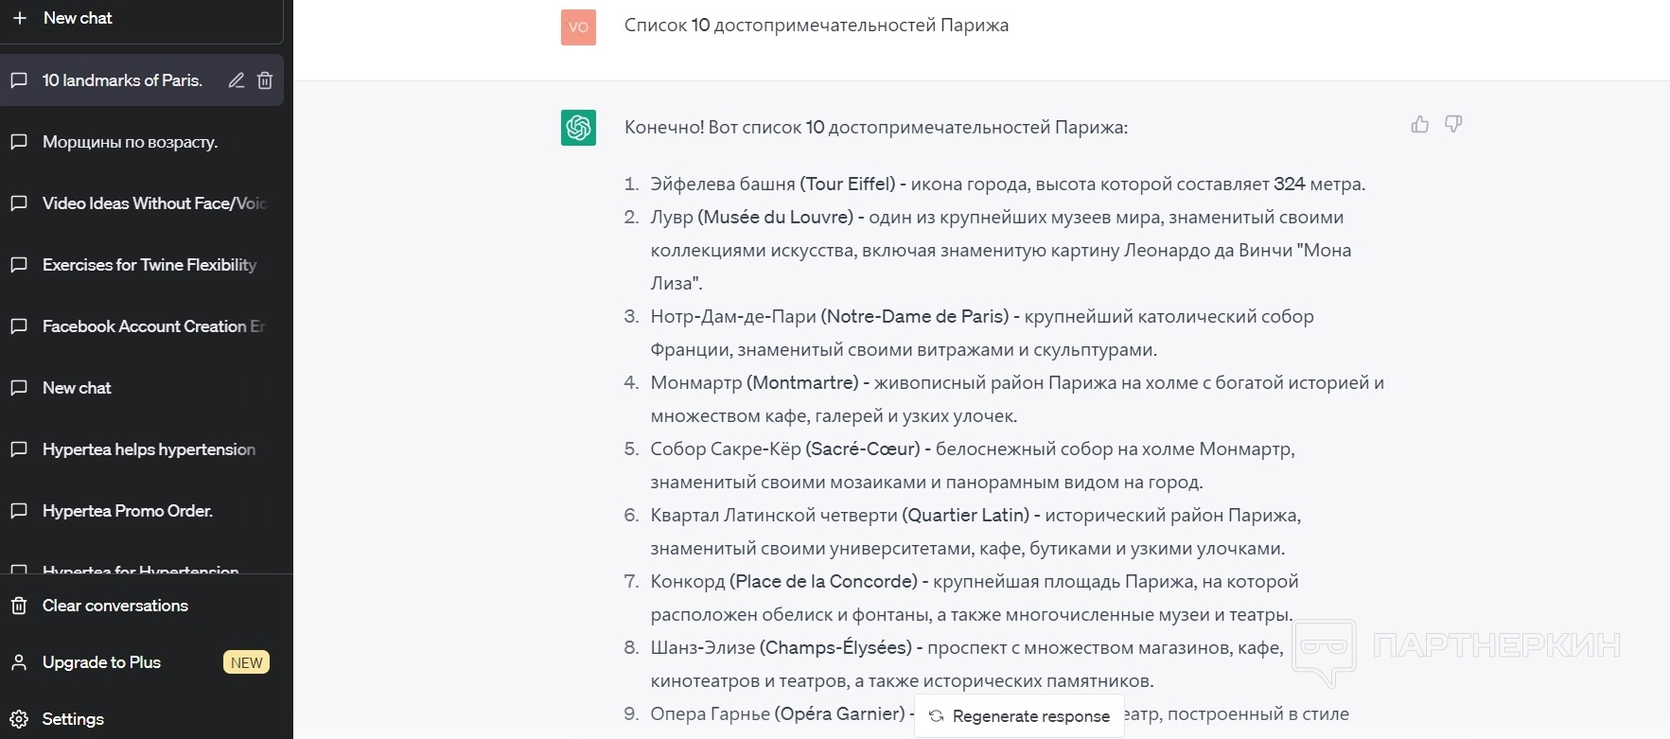Image resolution: width=1670 pixels, height=739 pixels.
Task: Open the "Морщины по возрасту" conversation
Action: pyautogui.click(x=130, y=142)
